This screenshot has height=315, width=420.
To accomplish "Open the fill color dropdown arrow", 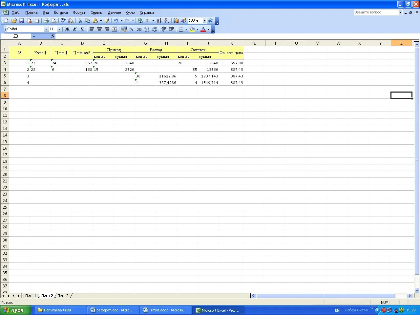I will tap(197, 29).
